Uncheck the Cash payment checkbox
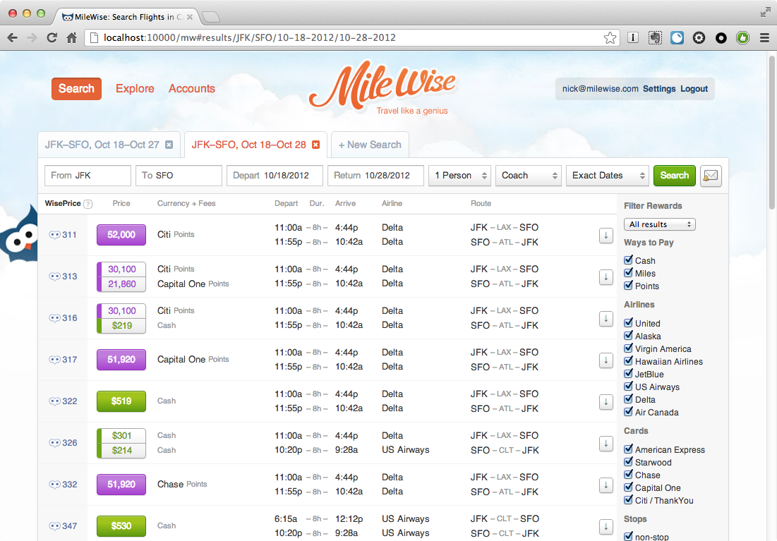777x541 pixels. pyautogui.click(x=628, y=260)
